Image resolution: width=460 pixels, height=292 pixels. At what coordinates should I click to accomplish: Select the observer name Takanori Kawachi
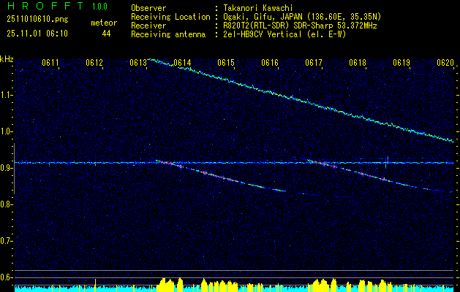(x=258, y=8)
